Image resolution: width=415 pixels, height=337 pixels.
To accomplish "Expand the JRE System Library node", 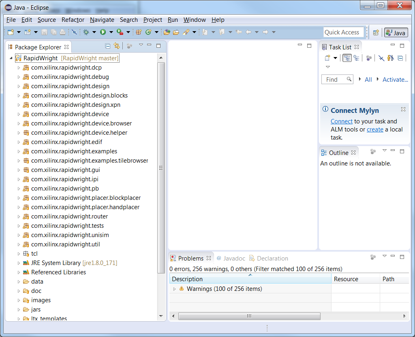I will (x=19, y=263).
